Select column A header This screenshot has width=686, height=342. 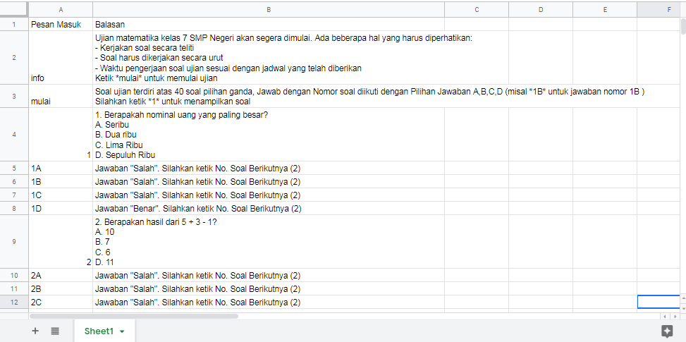(x=61, y=9)
